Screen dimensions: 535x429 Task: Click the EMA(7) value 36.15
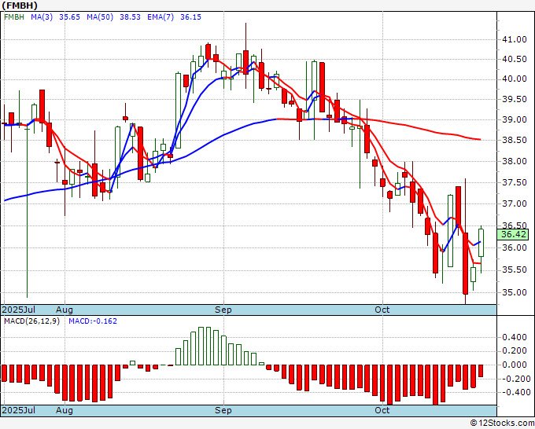pyautogui.click(x=190, y=17)
